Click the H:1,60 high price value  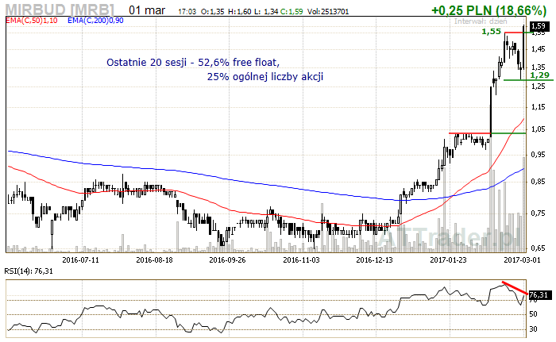[x=238, y=12]
